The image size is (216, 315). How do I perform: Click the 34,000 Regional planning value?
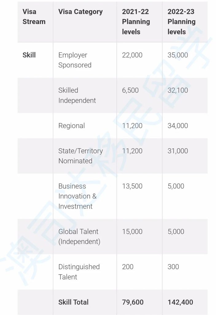(178, 126)
